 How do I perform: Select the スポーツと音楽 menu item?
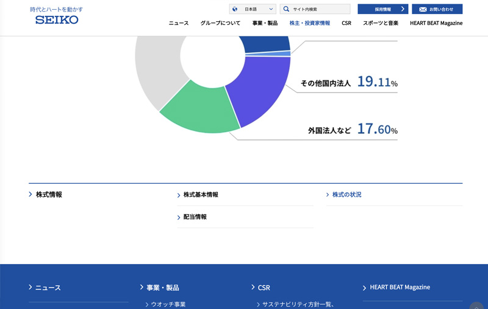pyautogui.click(x=380, y=23)
